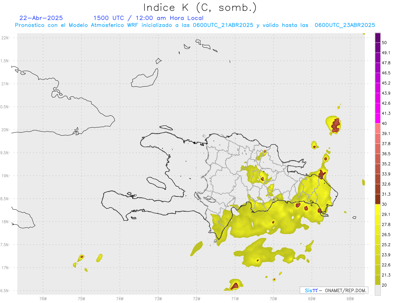Click the "17N" latitude label
The image size is (393, 303).
coord(5,268)
